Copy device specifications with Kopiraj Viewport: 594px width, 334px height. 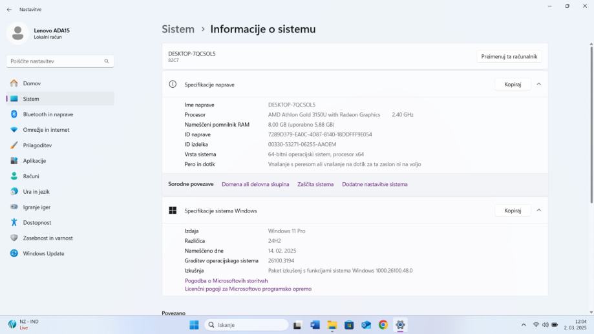(513, 85)
